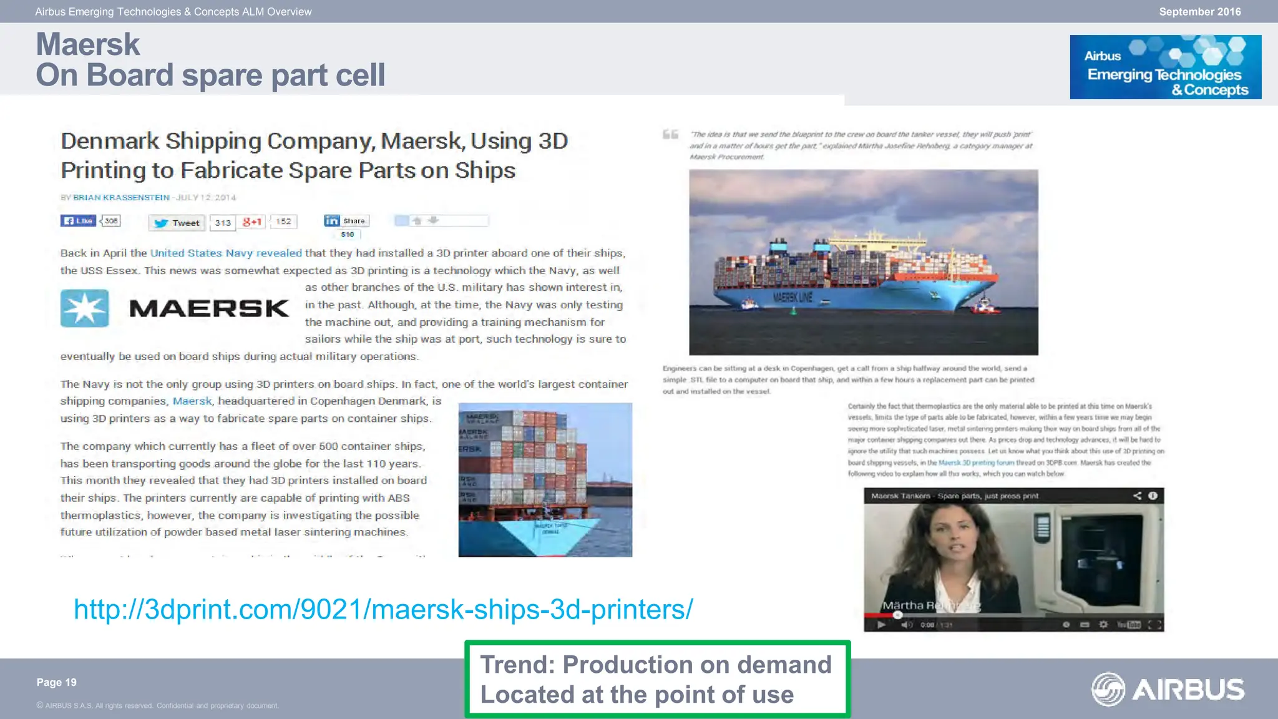Click the article headline 'Denmark Shipping Company, Maersk'
The height and width of the screenshot is (719, 1278).
[315, 155]
